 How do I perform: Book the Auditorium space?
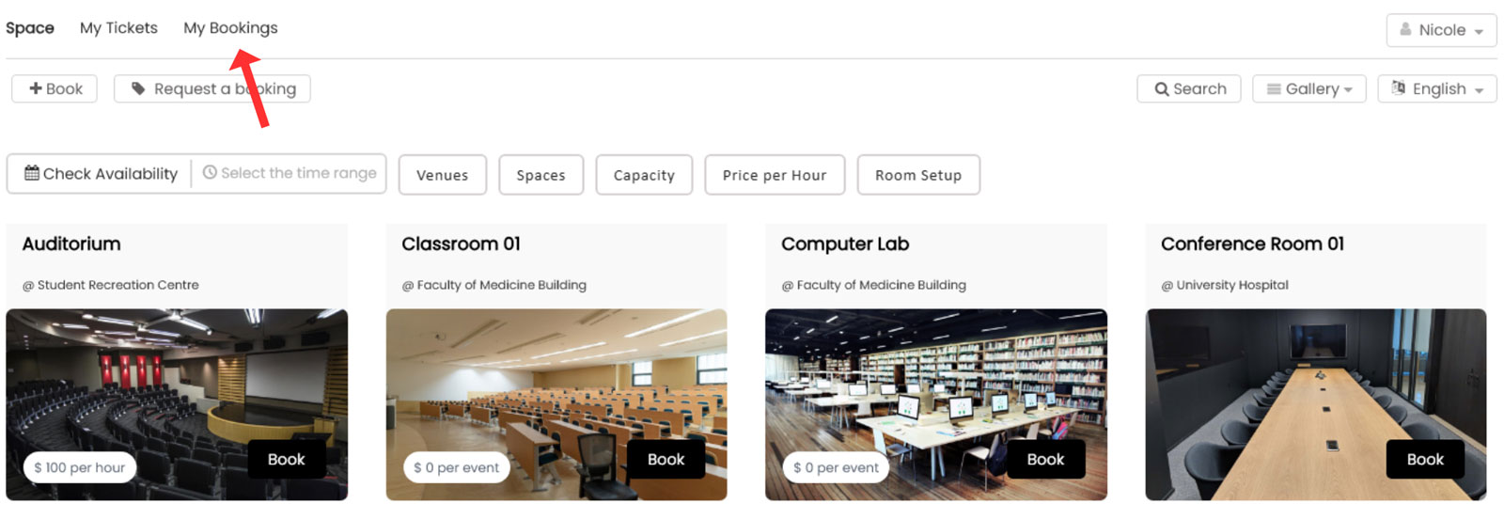287,459
